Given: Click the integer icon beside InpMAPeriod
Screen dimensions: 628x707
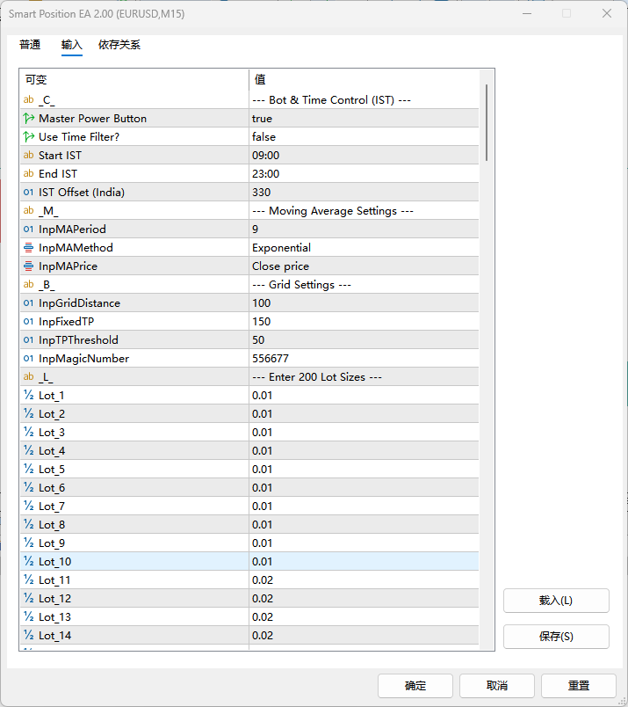Looking at the screenshot, I should click(28, 229).
